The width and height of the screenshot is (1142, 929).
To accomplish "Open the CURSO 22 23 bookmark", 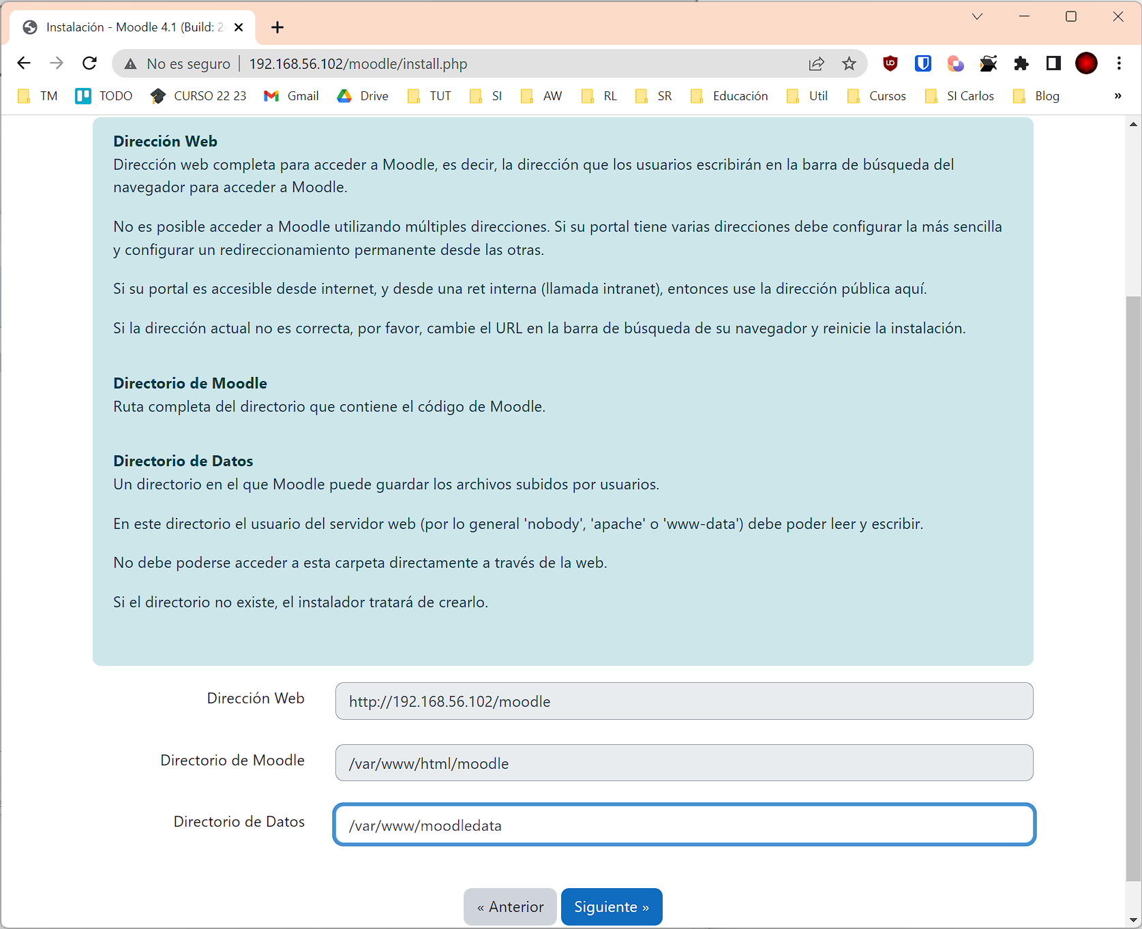I will 198,96.
